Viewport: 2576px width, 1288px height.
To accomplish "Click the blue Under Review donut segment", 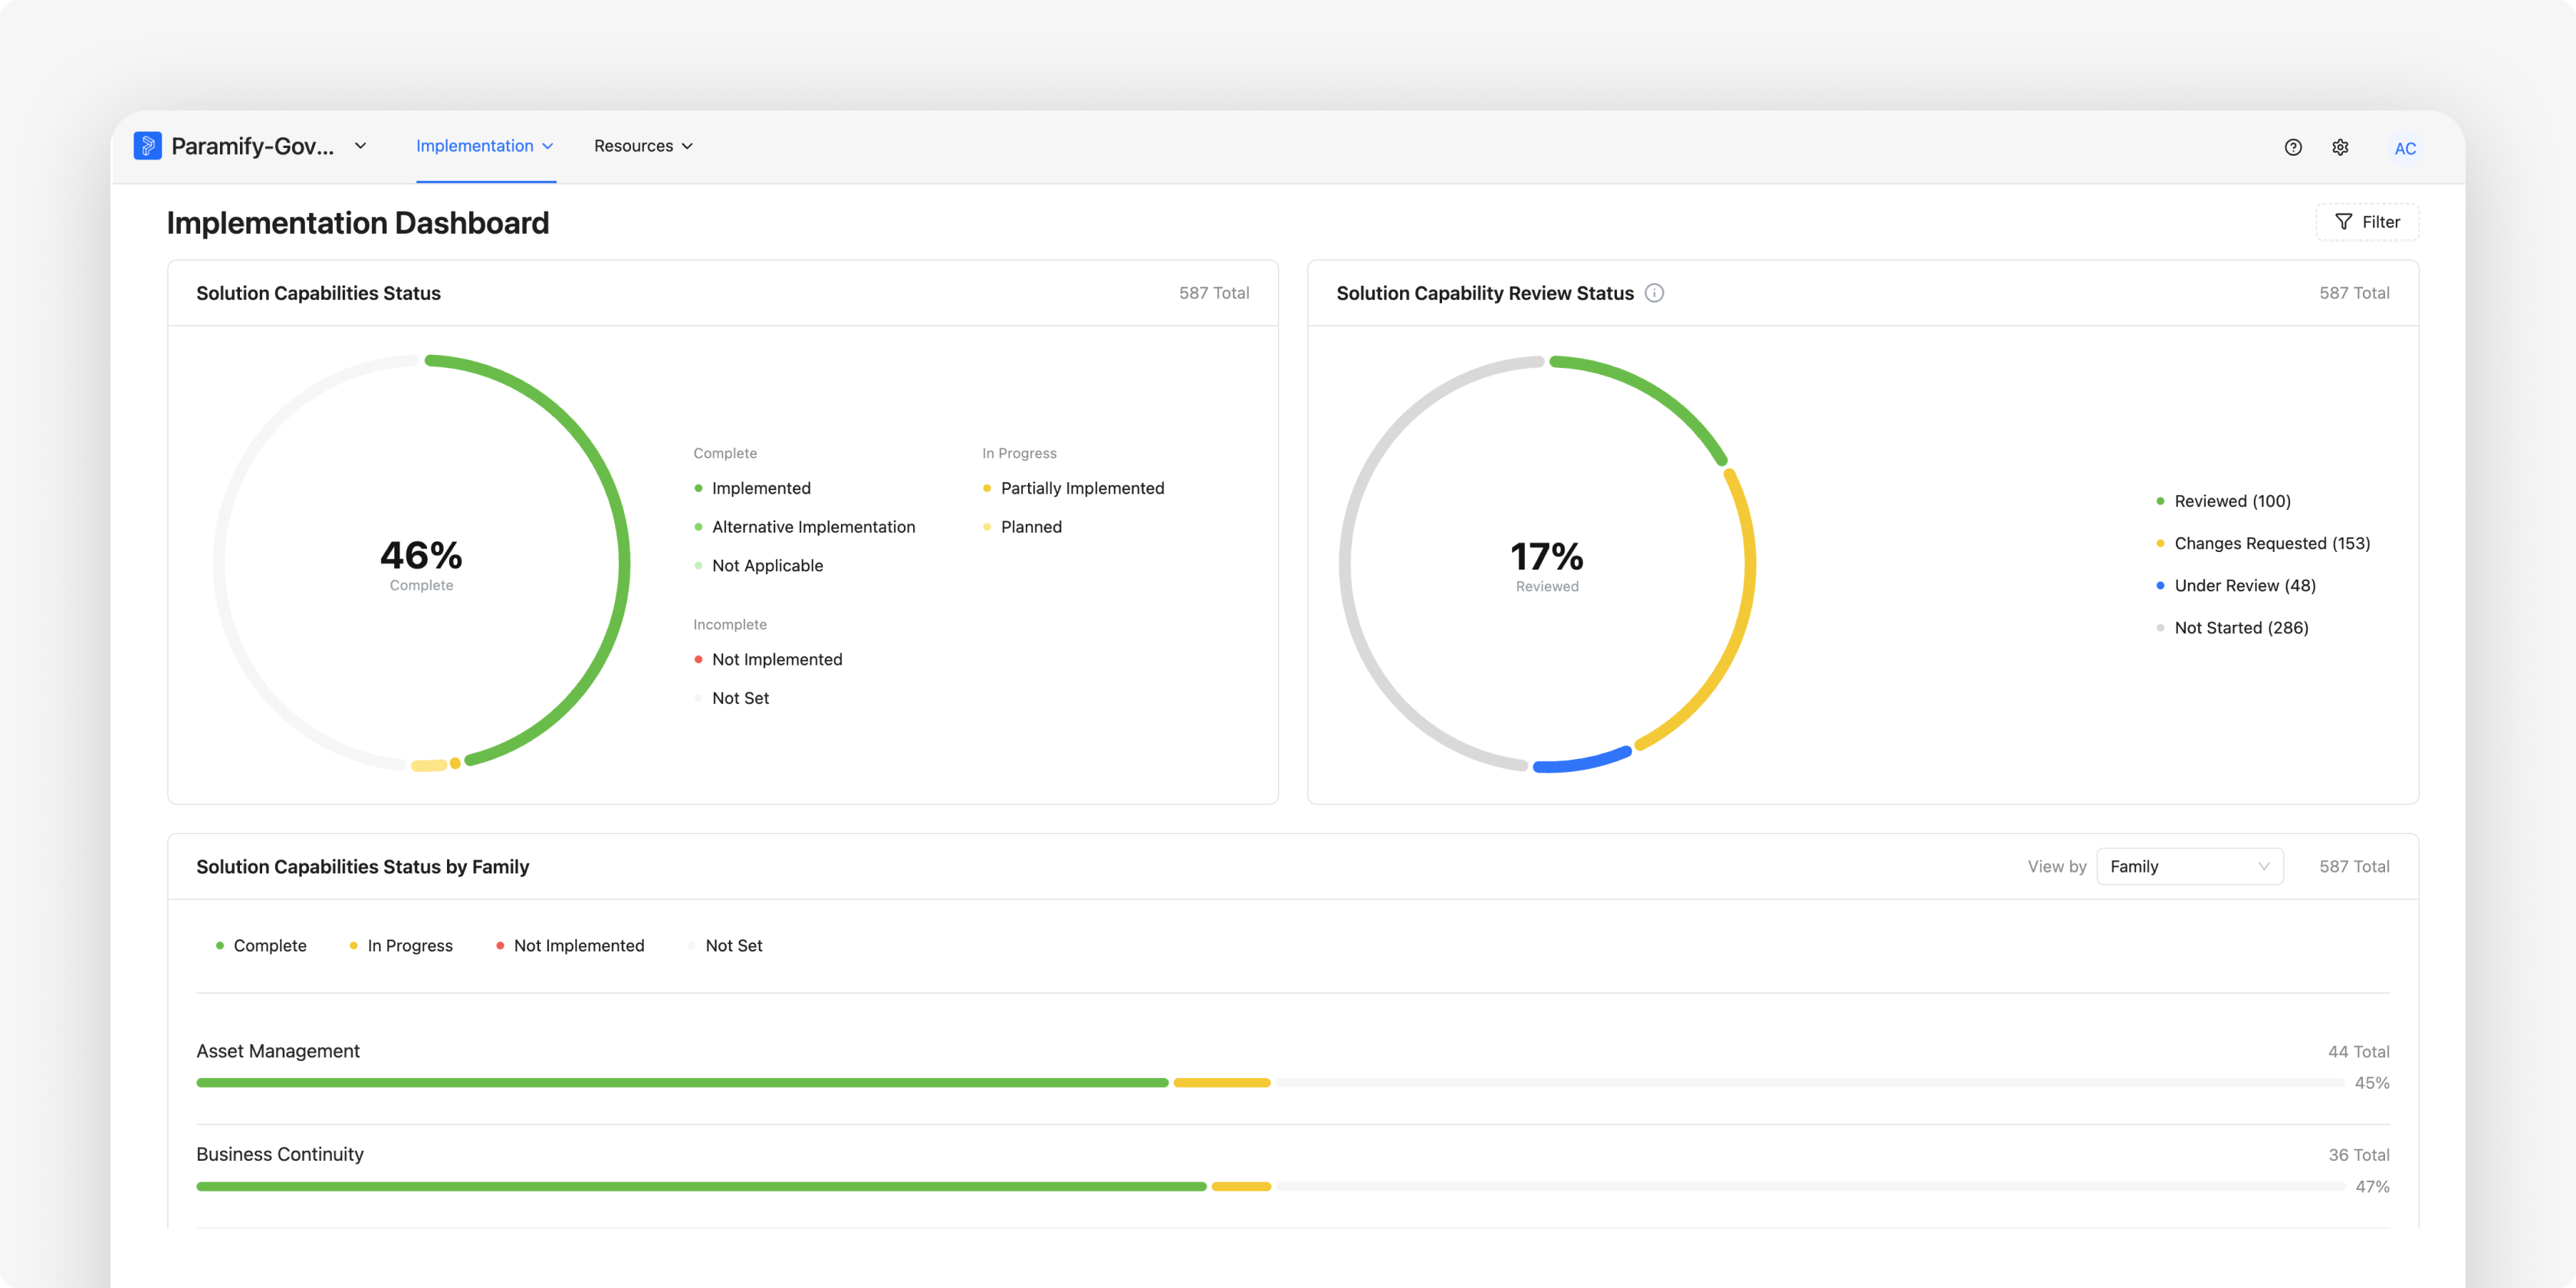I will tap(1583, 761).
